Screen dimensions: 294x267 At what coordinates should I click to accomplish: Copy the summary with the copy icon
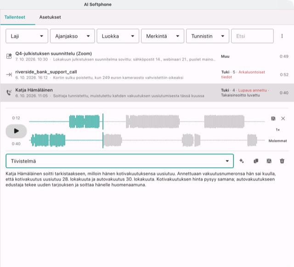point(256,161)
